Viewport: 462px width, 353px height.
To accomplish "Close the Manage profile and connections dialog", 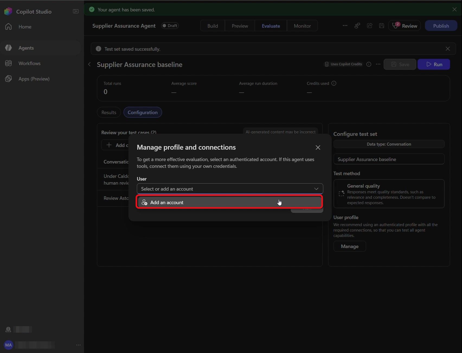I will pos(318,147).
